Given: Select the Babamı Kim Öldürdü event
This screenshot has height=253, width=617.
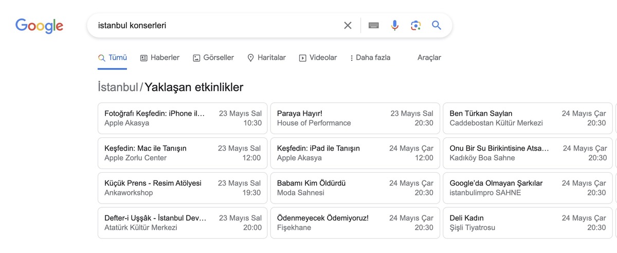Looking at the screenshot, I should (x=355, y=188).
